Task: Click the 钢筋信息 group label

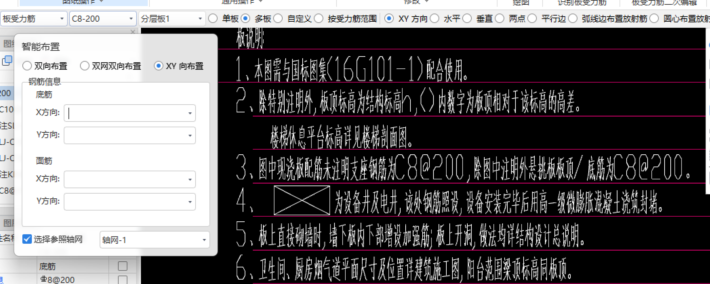Action: point(45,82)
